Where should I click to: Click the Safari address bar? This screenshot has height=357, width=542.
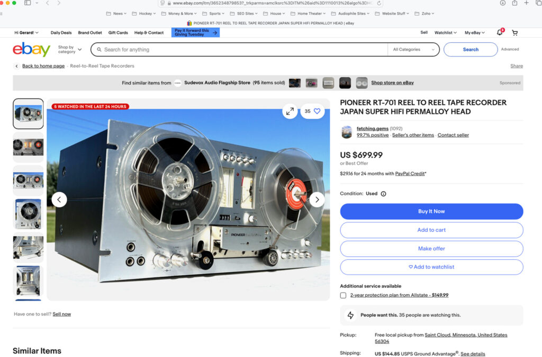coord(270,3)
